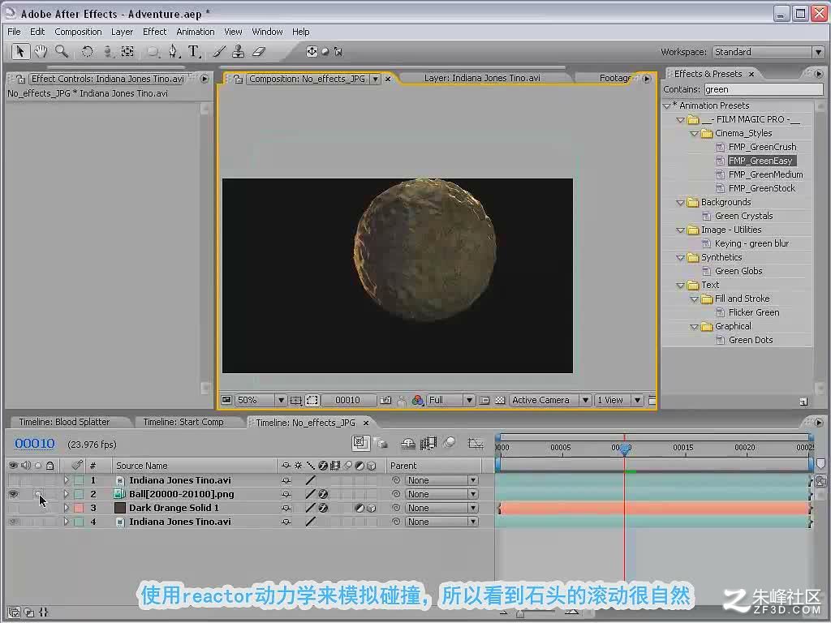Expand Dark Orange Solid 1 layer properties
Screen dimensions: 831x623
tap(67, 508)
